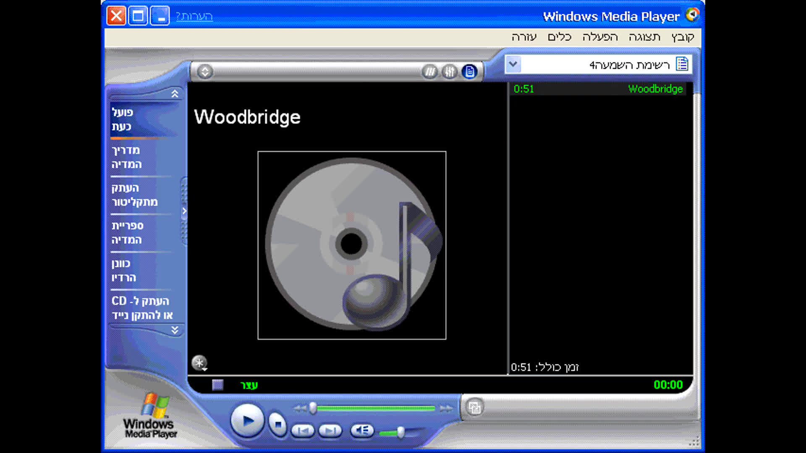Close the Windows Media Player window
This screenshot has height=453, width=806.
pyautogui.click(x=116, y=16)
